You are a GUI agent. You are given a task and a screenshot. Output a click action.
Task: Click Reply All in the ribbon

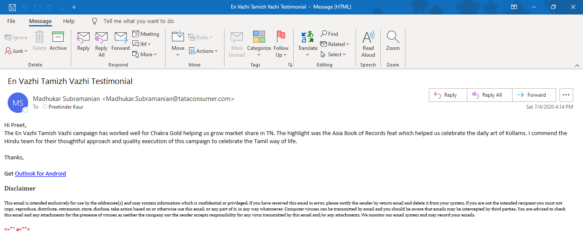102,44
